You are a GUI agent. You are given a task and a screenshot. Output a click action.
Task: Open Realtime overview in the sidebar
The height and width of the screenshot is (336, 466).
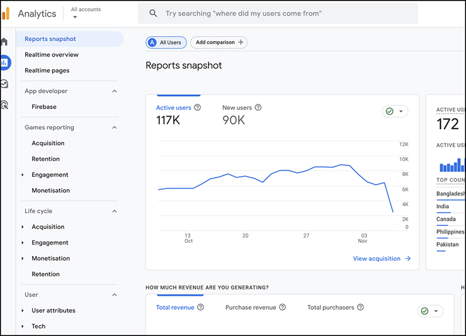point(51,55)
